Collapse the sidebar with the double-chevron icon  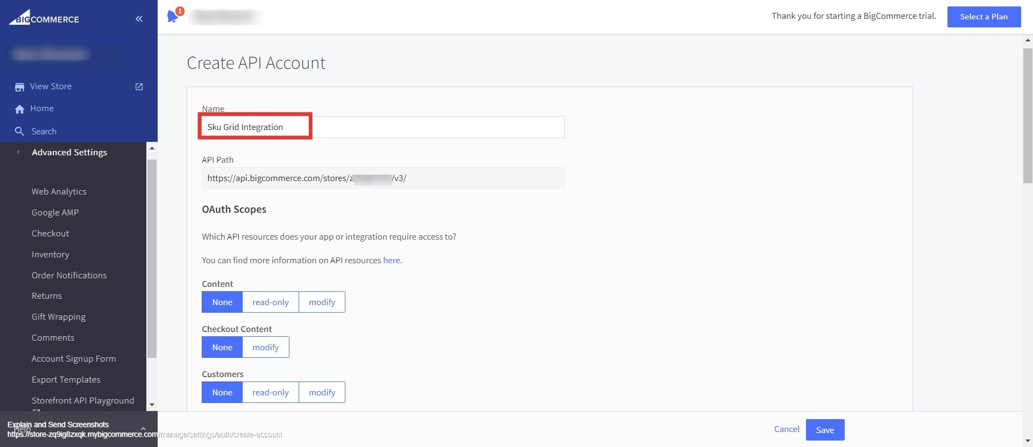coord(139,19)
